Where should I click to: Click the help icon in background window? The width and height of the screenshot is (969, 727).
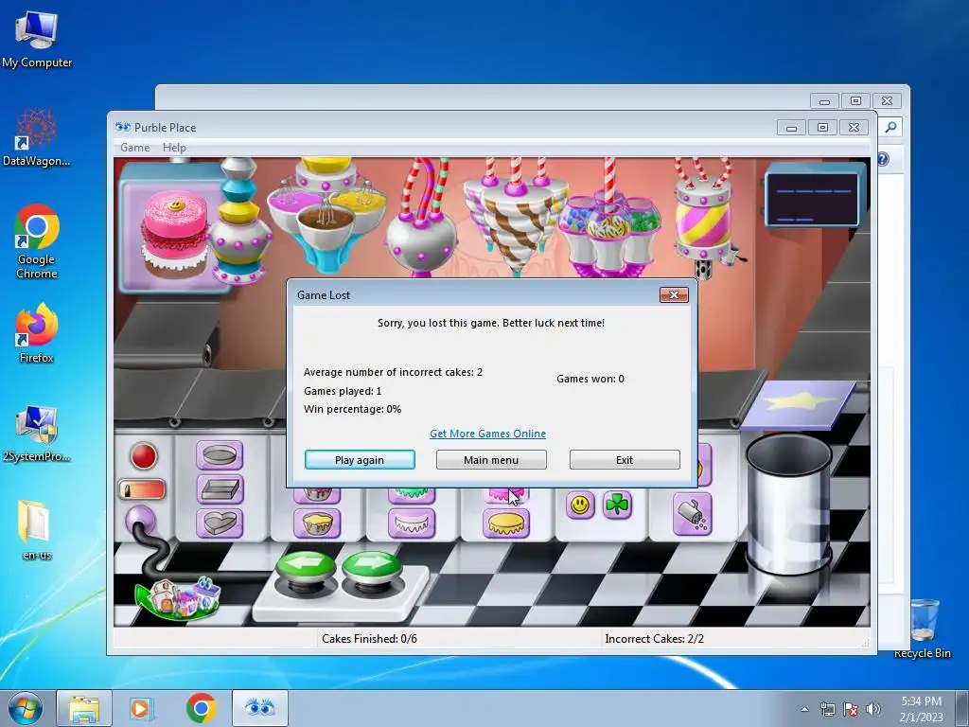(x=883, y=159)
